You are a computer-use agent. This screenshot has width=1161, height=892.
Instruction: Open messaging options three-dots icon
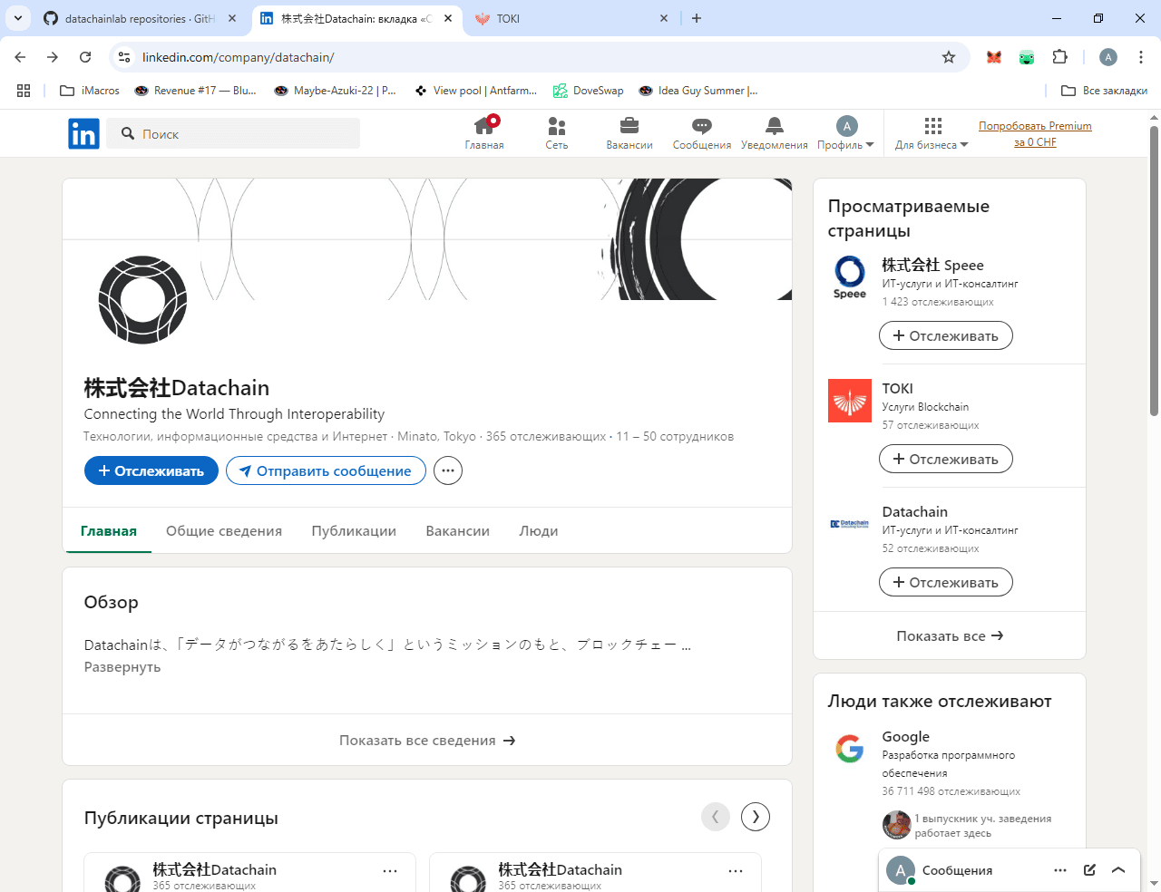tap(1060, 870)
